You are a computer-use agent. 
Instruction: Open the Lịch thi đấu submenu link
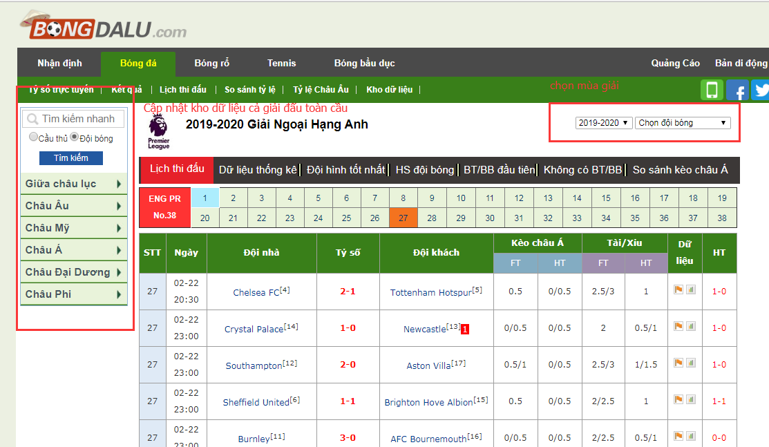(183, 89)
